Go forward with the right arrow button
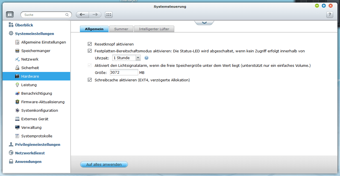340x176 pixels. click(95, 15)
